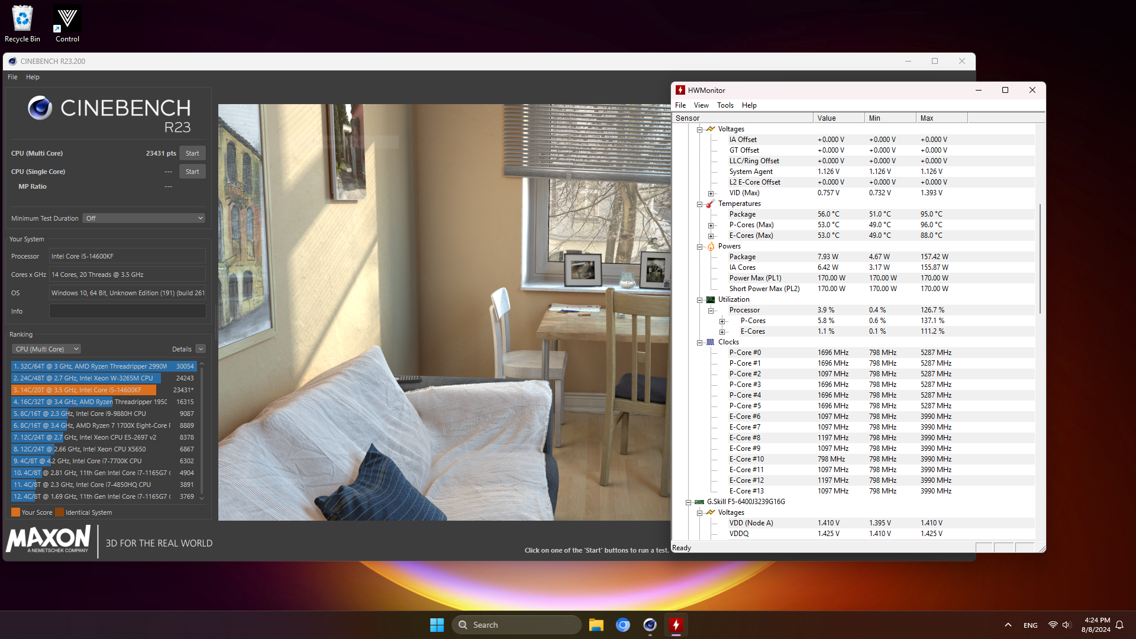1136x639 pixels.
Task: Start the CPU Single Core test
Action: tap(192, 172)
